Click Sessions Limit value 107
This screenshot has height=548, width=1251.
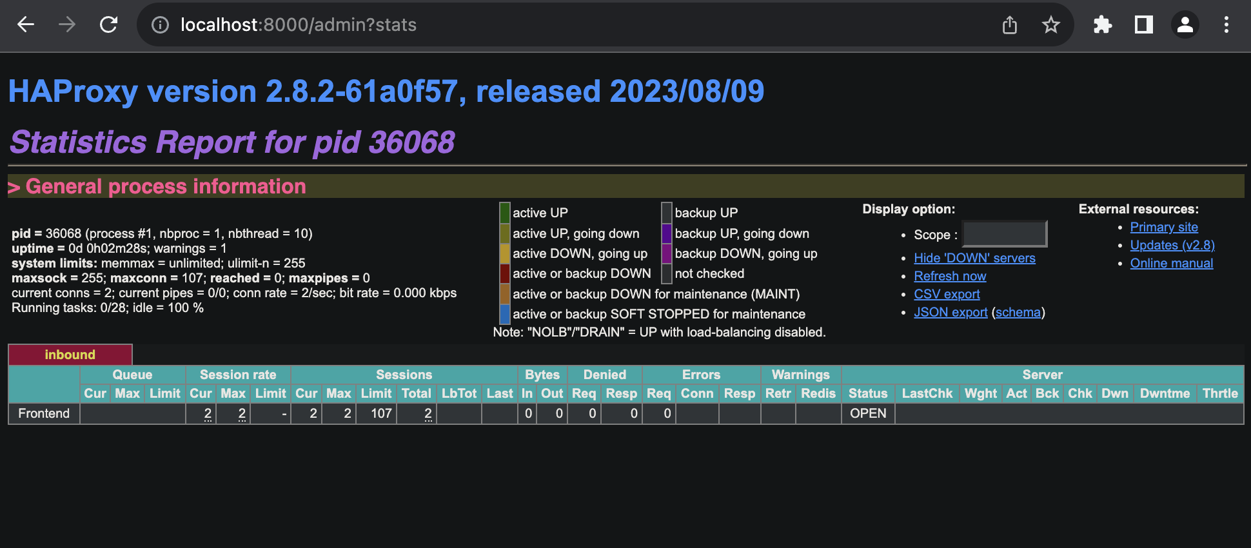tap(381, 413)
